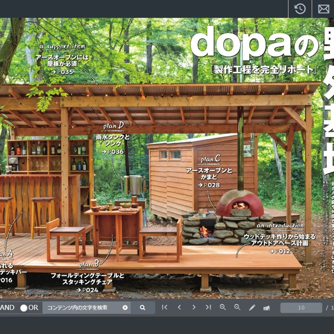Click the "→P036" page reference under plan D
The width and height of the screenshot is (334, 334).
point(113,152)
